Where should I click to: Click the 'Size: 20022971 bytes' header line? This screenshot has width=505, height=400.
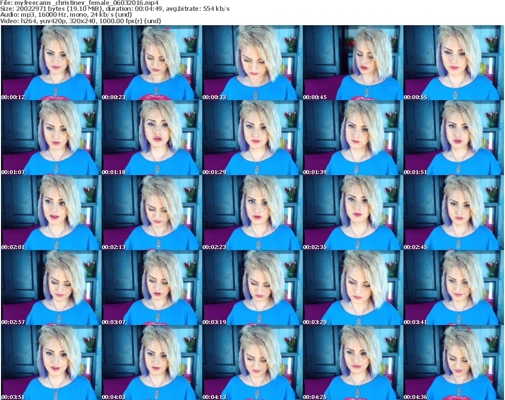point(114,9)
